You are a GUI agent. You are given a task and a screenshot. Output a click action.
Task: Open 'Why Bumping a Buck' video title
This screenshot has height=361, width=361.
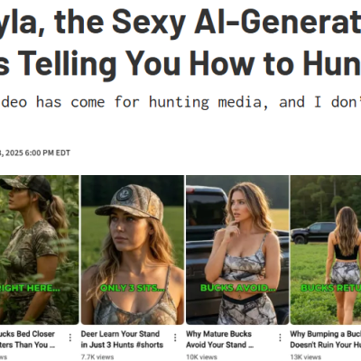point(326,339)
